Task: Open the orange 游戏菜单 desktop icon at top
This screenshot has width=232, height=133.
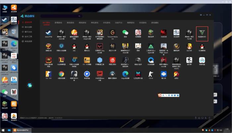Action: 14,9
